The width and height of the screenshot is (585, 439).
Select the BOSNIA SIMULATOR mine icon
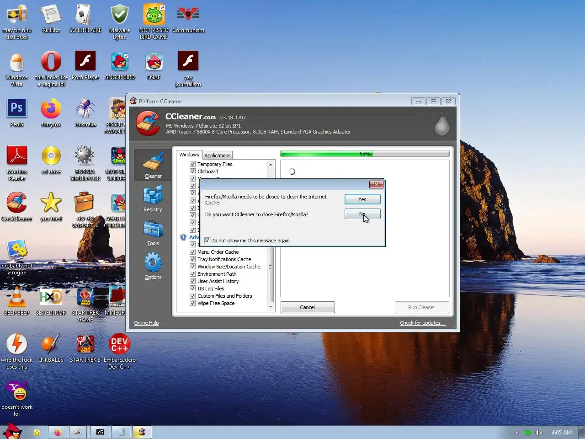pos(85,163)
